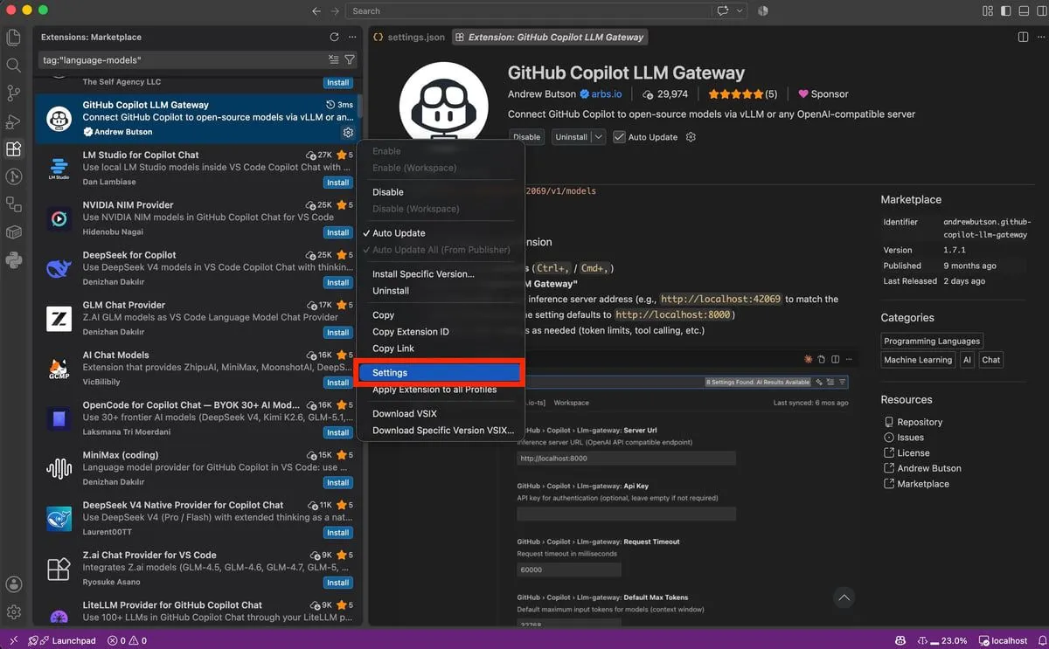The image size is (1049, 649).
Task: Click the remote window indicator in status bar
Action: tap(13, 640)
